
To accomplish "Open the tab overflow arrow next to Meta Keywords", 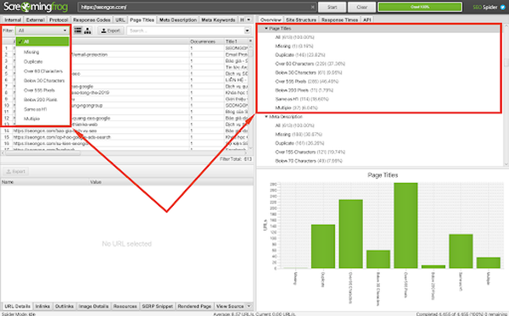I will [249, 19].
